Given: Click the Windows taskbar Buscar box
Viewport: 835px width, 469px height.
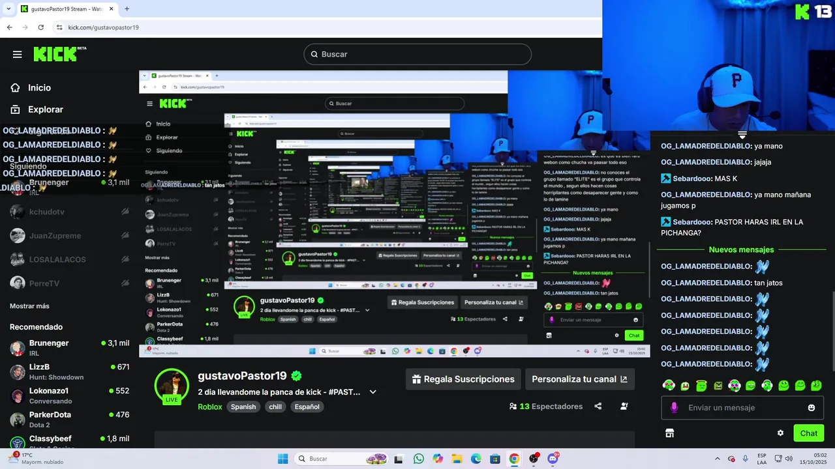Looking at the screenshot, I should [342, 459].
